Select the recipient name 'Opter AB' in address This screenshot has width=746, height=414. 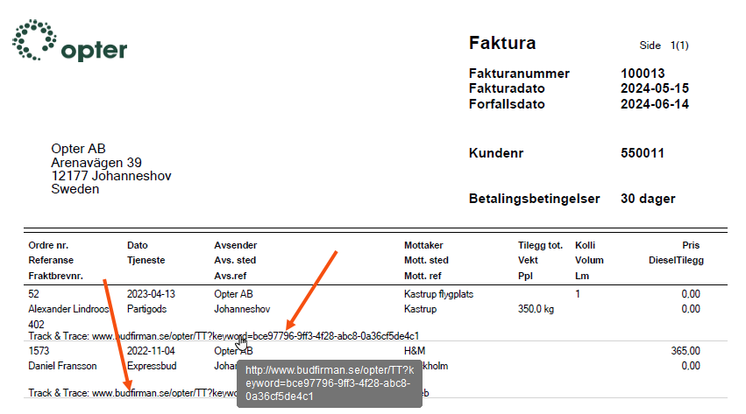pyautogui.click(x=79, y=149)
